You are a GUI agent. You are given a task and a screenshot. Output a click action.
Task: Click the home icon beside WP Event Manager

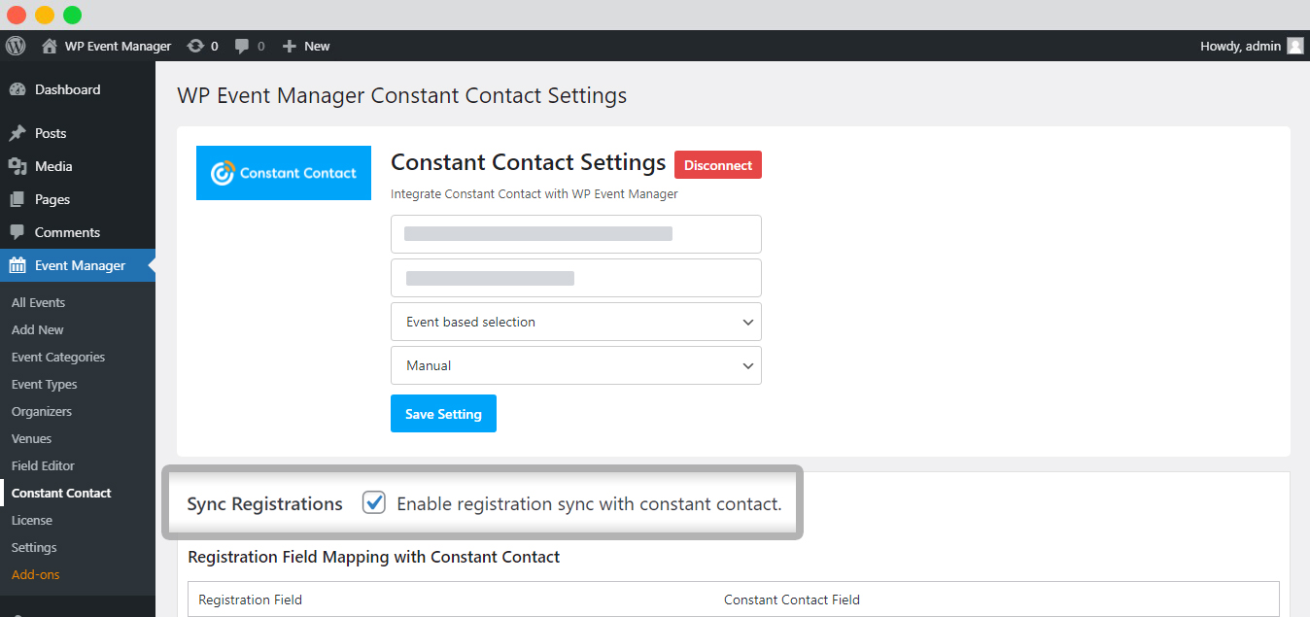point(50,46)
